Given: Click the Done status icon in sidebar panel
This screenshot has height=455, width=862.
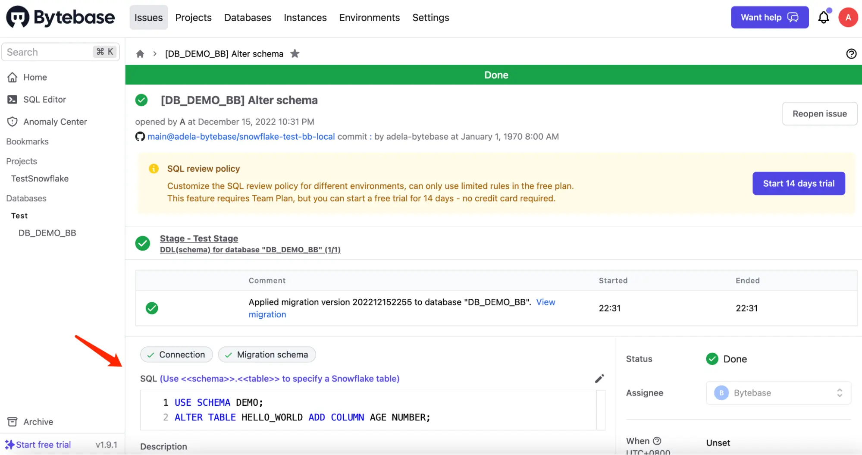Looking at the screenshot, I should tap(712, 359).
